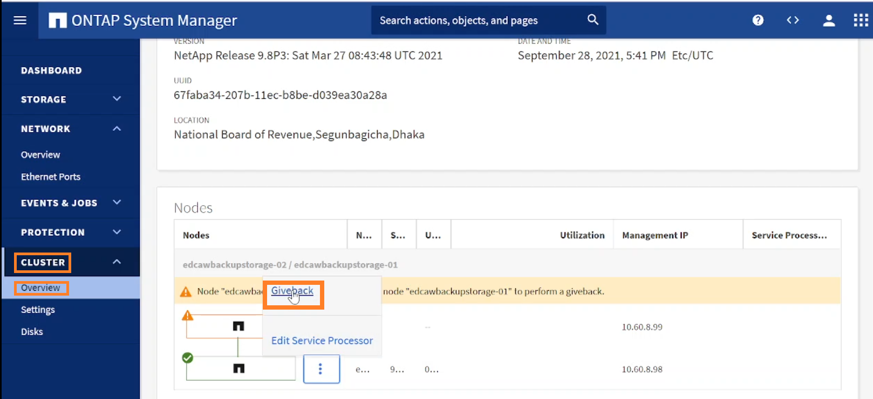Expand the Storage menu chevron
873x399 pixels.
pyautogui.click(x=117, y=99)
